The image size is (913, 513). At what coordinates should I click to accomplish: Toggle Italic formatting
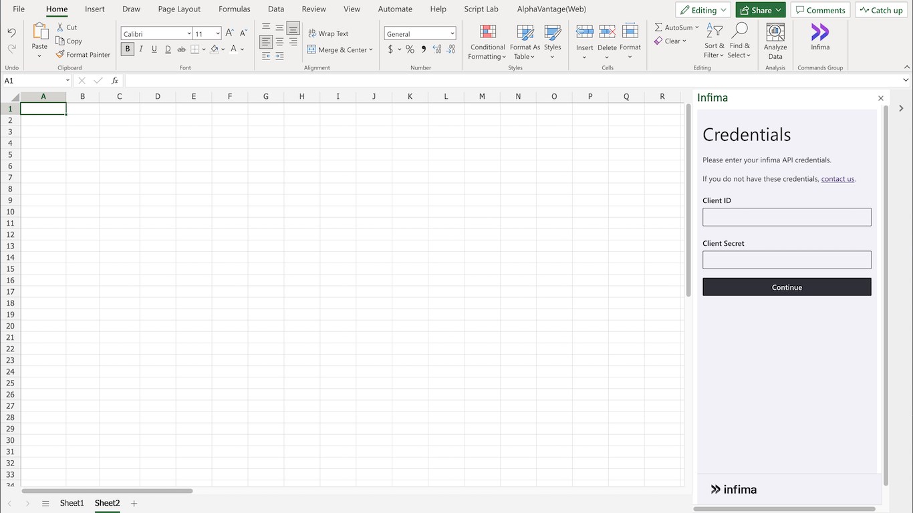[x=141, y=49]
